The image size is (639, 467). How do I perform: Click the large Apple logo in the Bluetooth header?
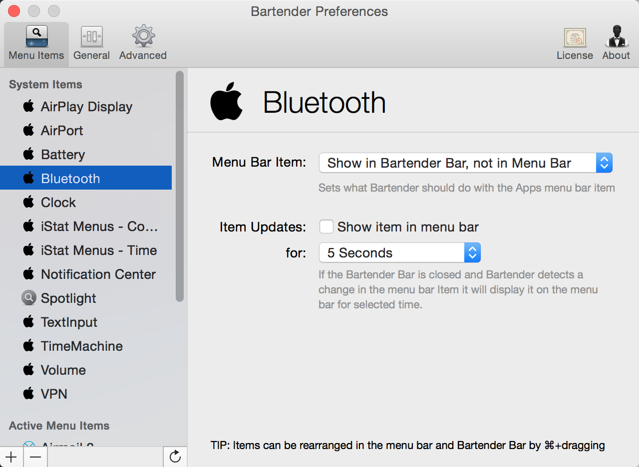[x=227, y=101]
